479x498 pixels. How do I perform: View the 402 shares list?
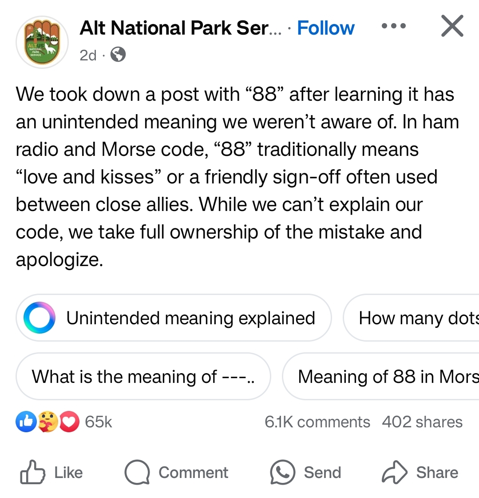[x=422, y=422]
